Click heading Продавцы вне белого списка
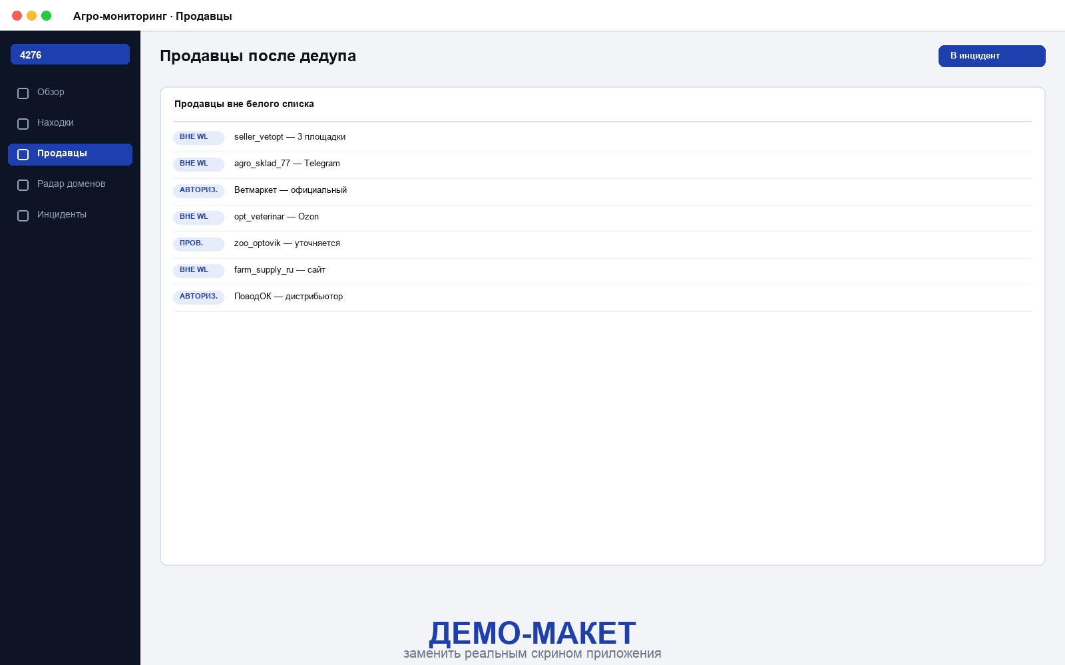 tap(244, 104)
